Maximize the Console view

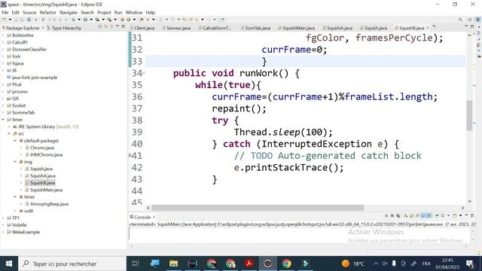click(472, 216)
